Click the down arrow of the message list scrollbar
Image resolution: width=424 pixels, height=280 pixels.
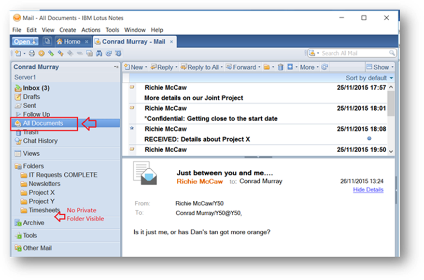[391, 152]
